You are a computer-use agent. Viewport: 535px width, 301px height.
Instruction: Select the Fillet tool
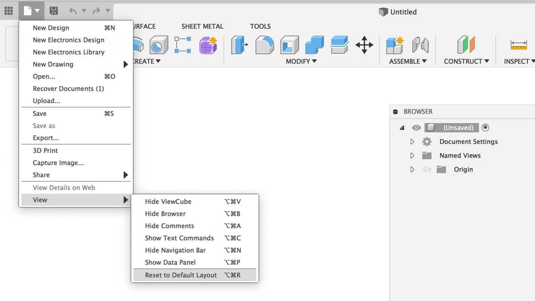[x=264, y=45]
